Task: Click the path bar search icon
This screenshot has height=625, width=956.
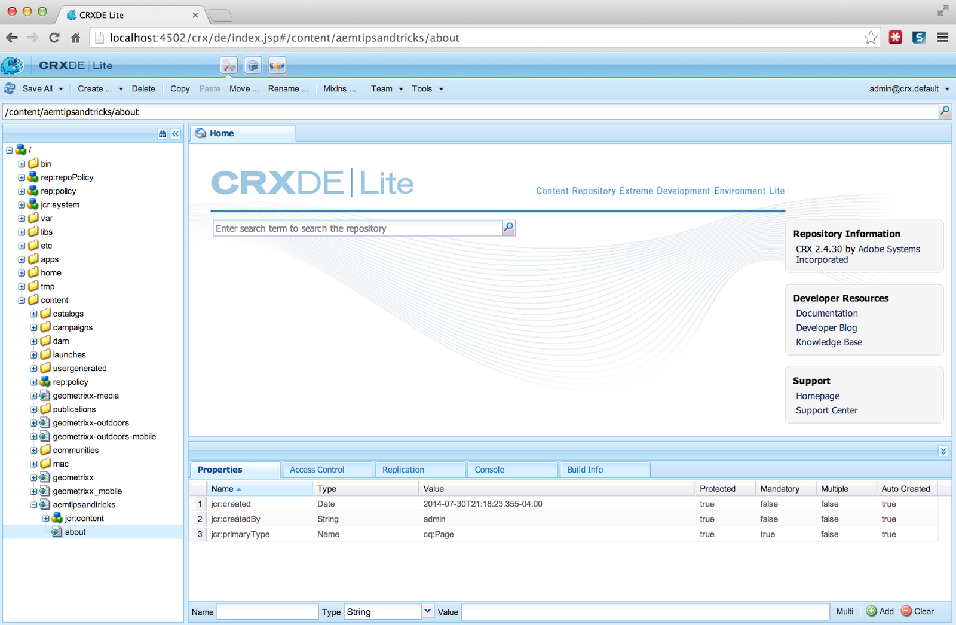Action: [945, 111]
